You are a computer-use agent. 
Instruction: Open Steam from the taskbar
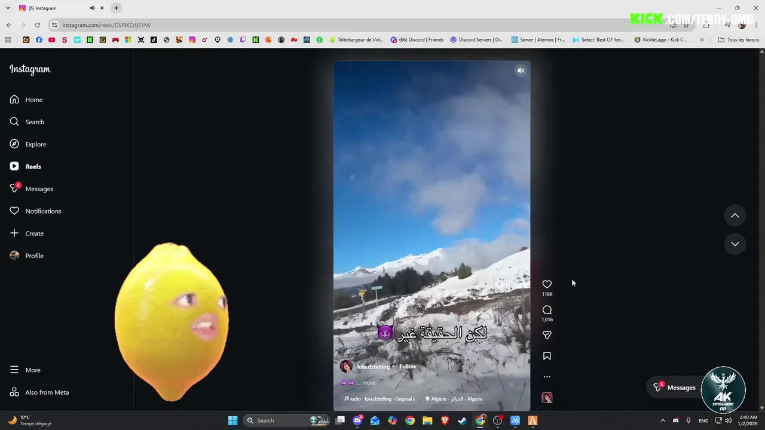click(x=463, y=420)
